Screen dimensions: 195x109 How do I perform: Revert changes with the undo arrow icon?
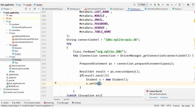[x=183, y=5]
